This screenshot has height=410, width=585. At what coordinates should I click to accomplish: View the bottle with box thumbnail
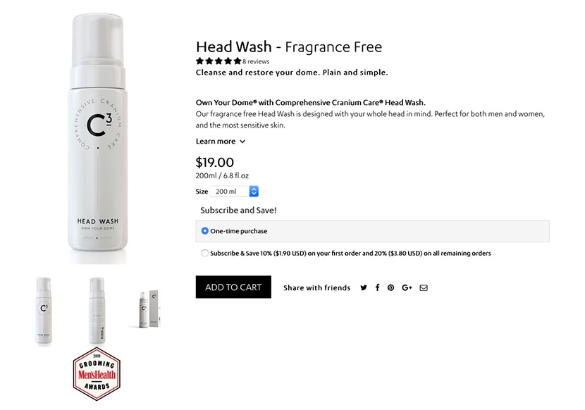149,309
